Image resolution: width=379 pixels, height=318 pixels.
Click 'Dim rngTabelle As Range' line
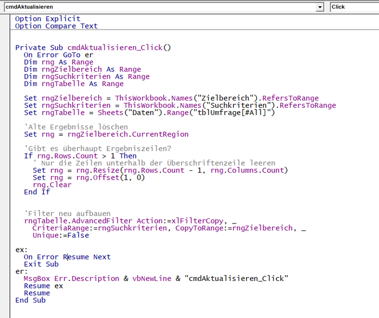(x=74, y=84)
